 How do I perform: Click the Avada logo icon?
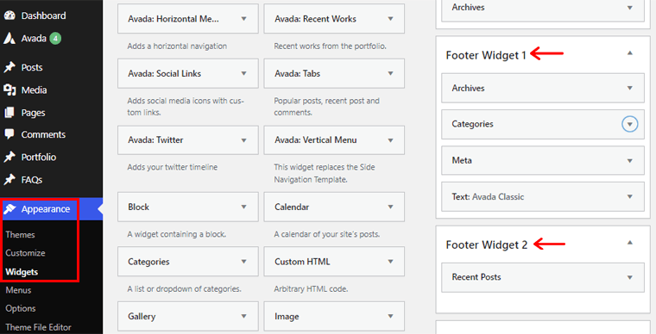pyautogui.click(x=9, y=39)
